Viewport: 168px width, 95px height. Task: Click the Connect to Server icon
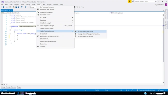[x=38, y=15]
